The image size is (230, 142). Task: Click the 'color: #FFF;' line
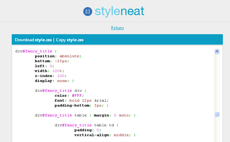click(69, 96)
